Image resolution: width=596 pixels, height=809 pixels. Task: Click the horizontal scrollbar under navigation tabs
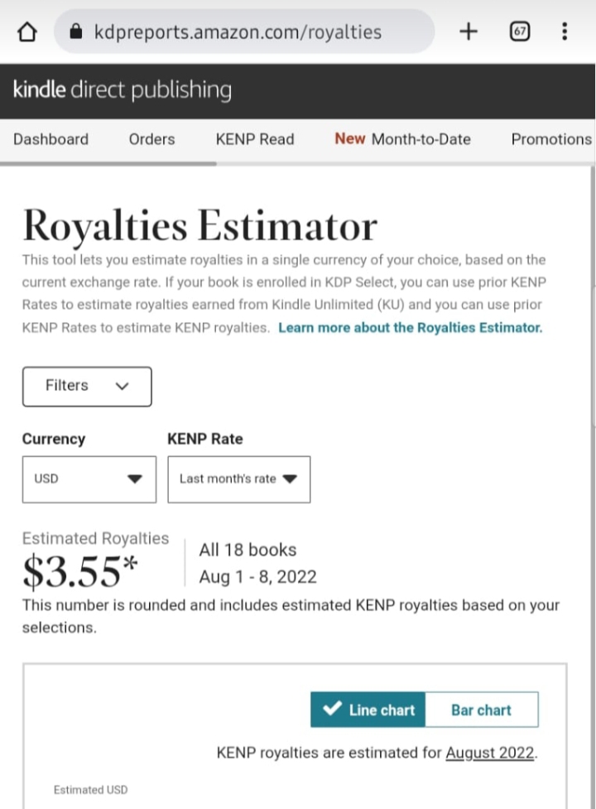[108, 164]
